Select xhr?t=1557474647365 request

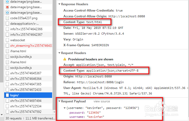pyautogui.click(x=28, y=84)
